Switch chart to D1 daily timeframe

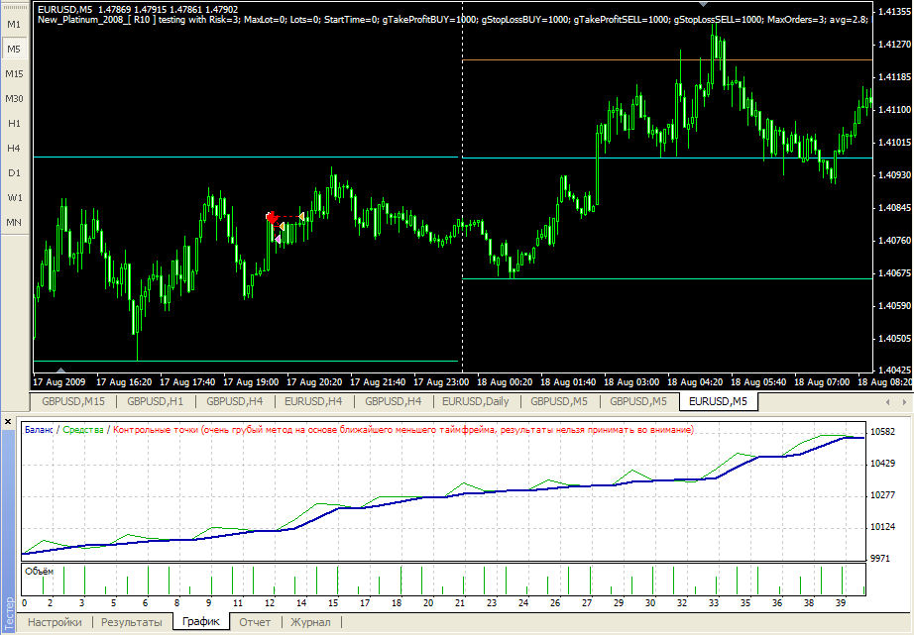14,172
